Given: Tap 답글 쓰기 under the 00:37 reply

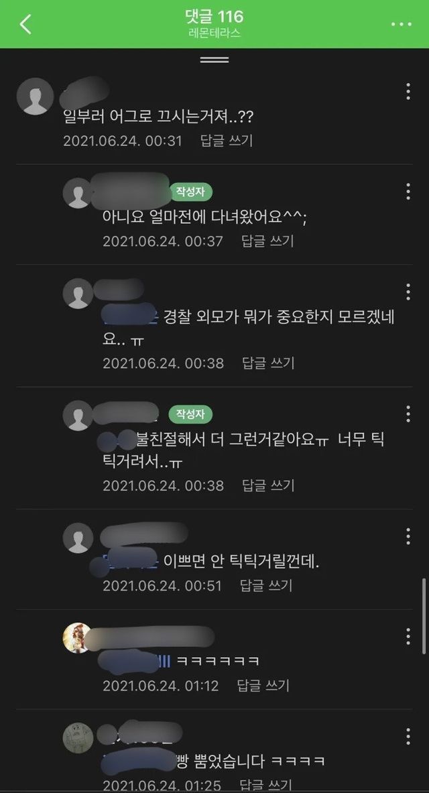Looking at the screenshot, I should (x=267, y=241).
